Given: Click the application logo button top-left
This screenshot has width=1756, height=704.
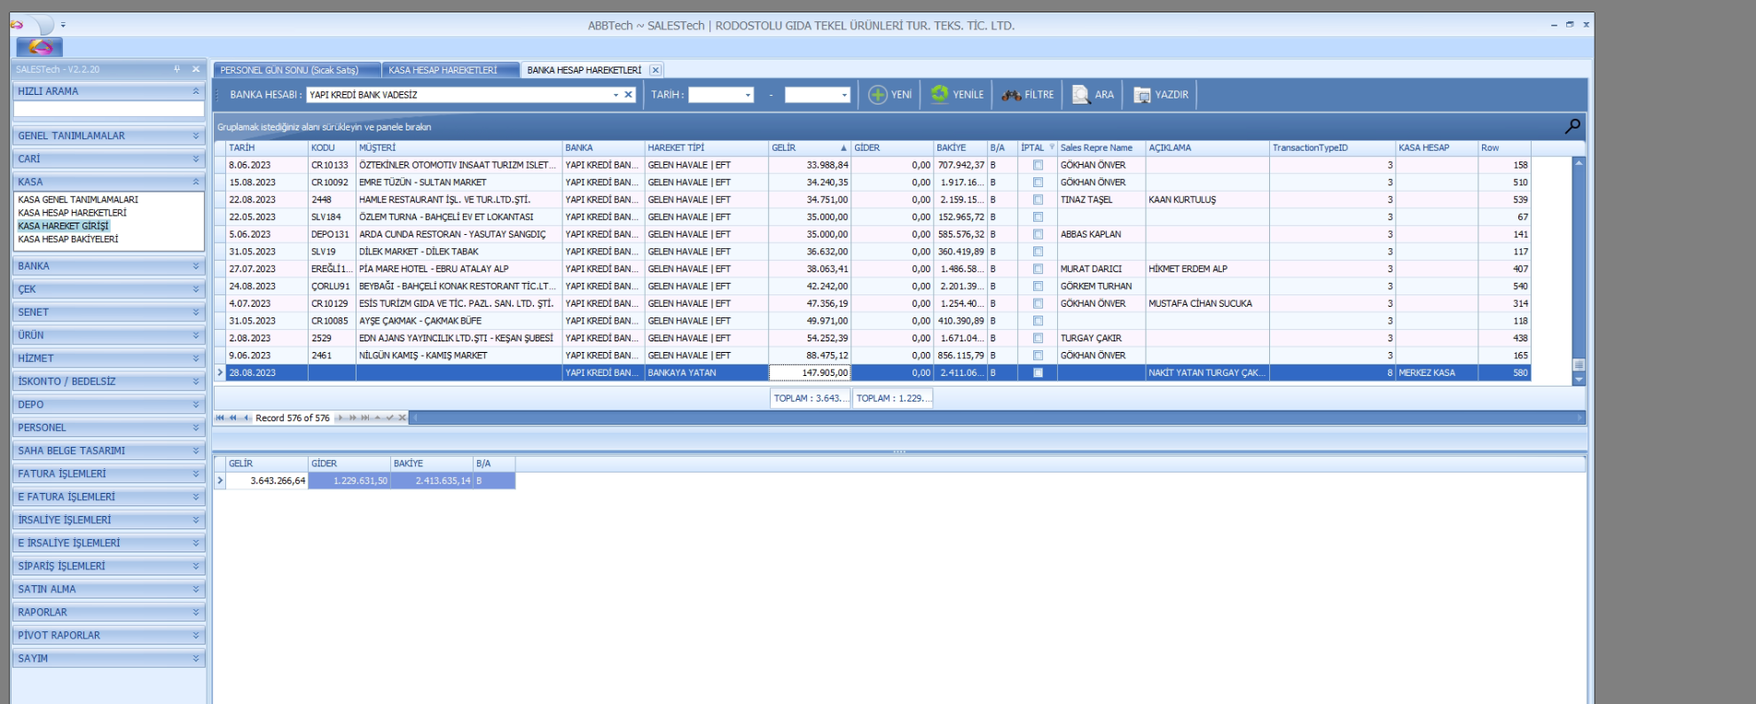Looking at the screenshot, I should click(x=40, y=47).
